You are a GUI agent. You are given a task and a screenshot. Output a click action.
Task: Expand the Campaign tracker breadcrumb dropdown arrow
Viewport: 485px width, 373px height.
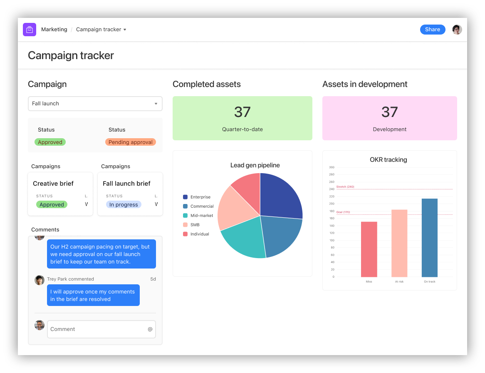pyautogui.click(x=125, y=30)
